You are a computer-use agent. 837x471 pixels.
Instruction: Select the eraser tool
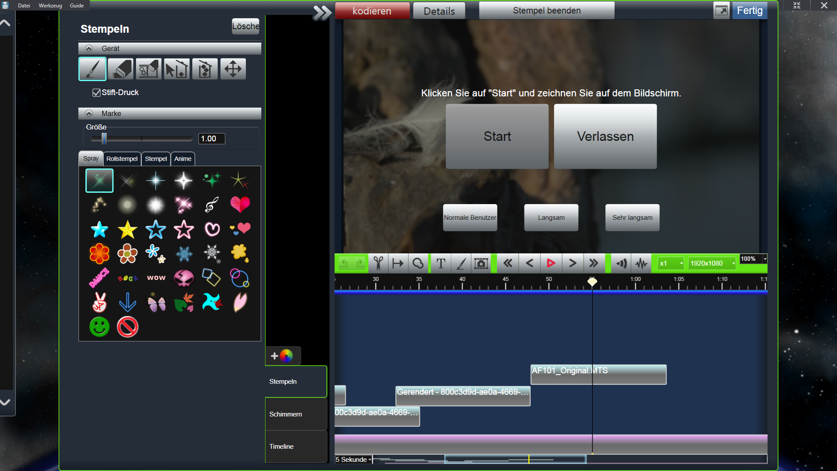[x=120, y=69]
